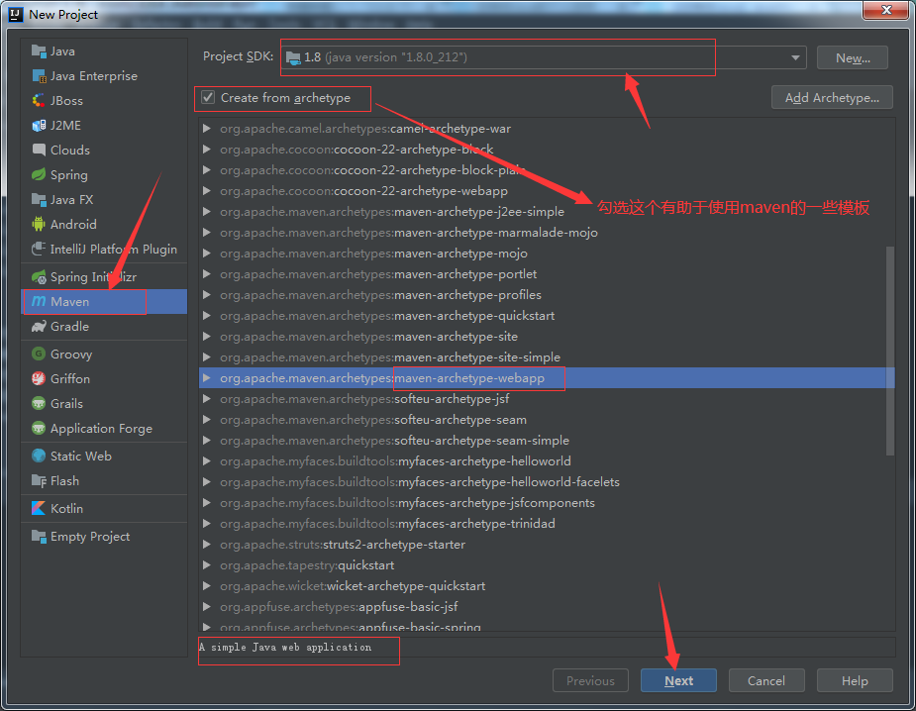
Task: Expand maven-archetype-quickstart entry
Action: click(x=206, y=316)
